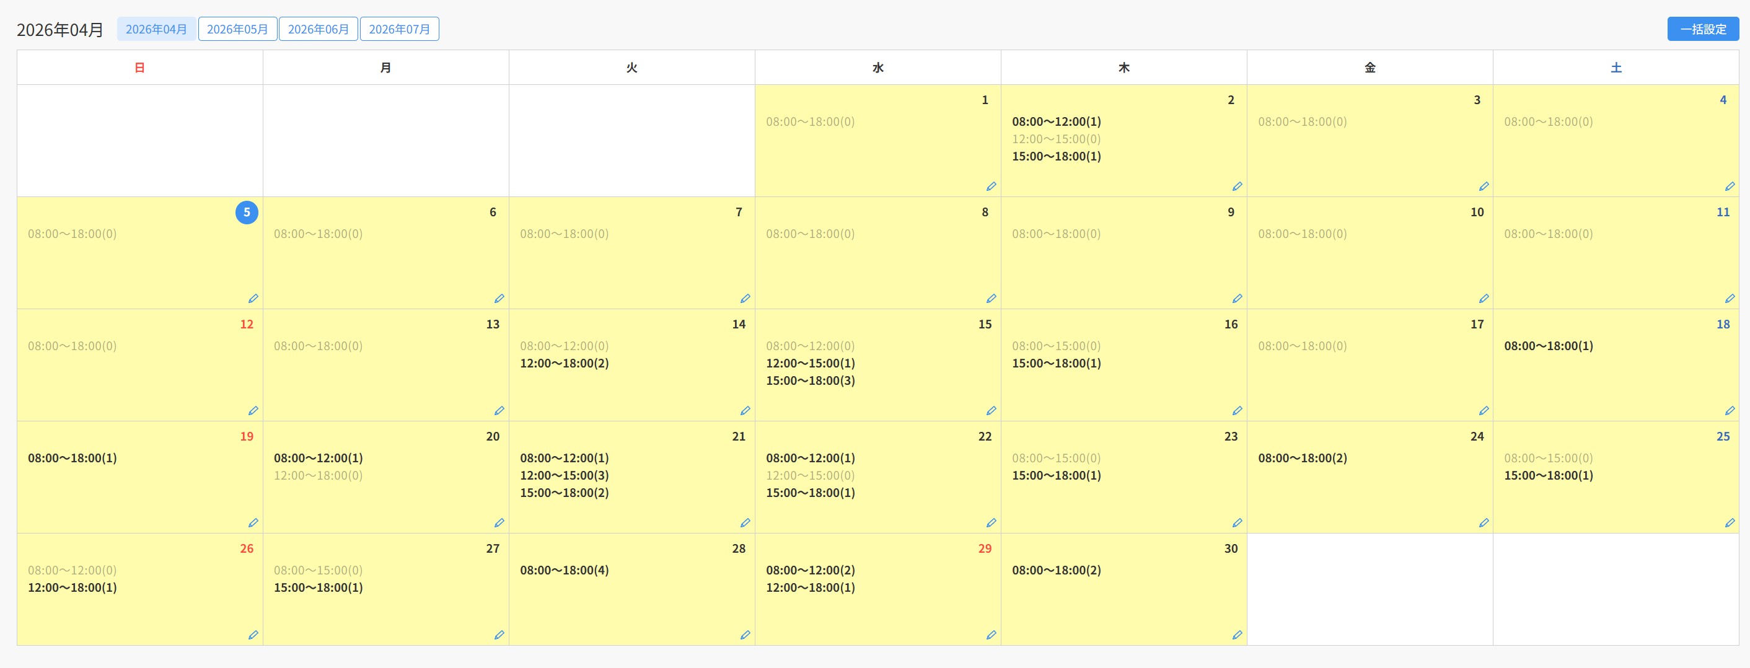
Task: Select the current 2026年04月 tab
Action: point(156,29)
